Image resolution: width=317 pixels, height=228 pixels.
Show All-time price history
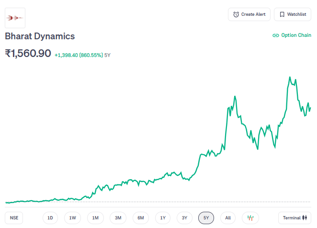(228, 218)
